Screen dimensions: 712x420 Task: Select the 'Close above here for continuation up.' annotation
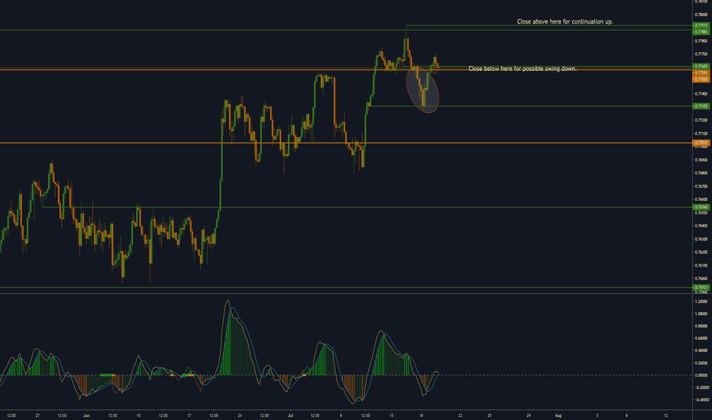click(565, 21)
